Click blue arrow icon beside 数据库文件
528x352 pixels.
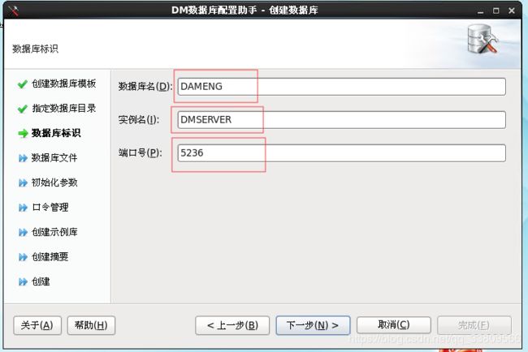(23, 158)
